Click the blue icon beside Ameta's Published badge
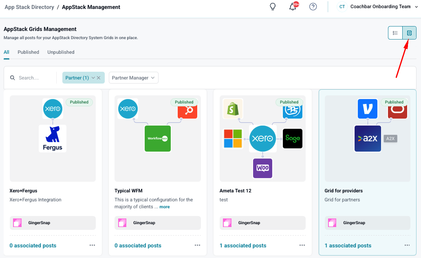This screenshot has height=258, width=421. click(292, 112)
